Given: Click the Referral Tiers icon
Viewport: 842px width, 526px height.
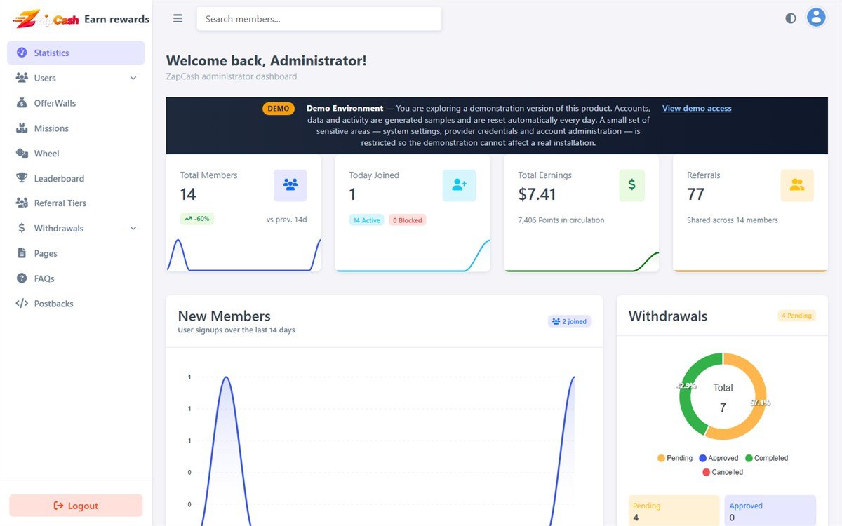Looking at the screenshot, I should coord(22,203).
